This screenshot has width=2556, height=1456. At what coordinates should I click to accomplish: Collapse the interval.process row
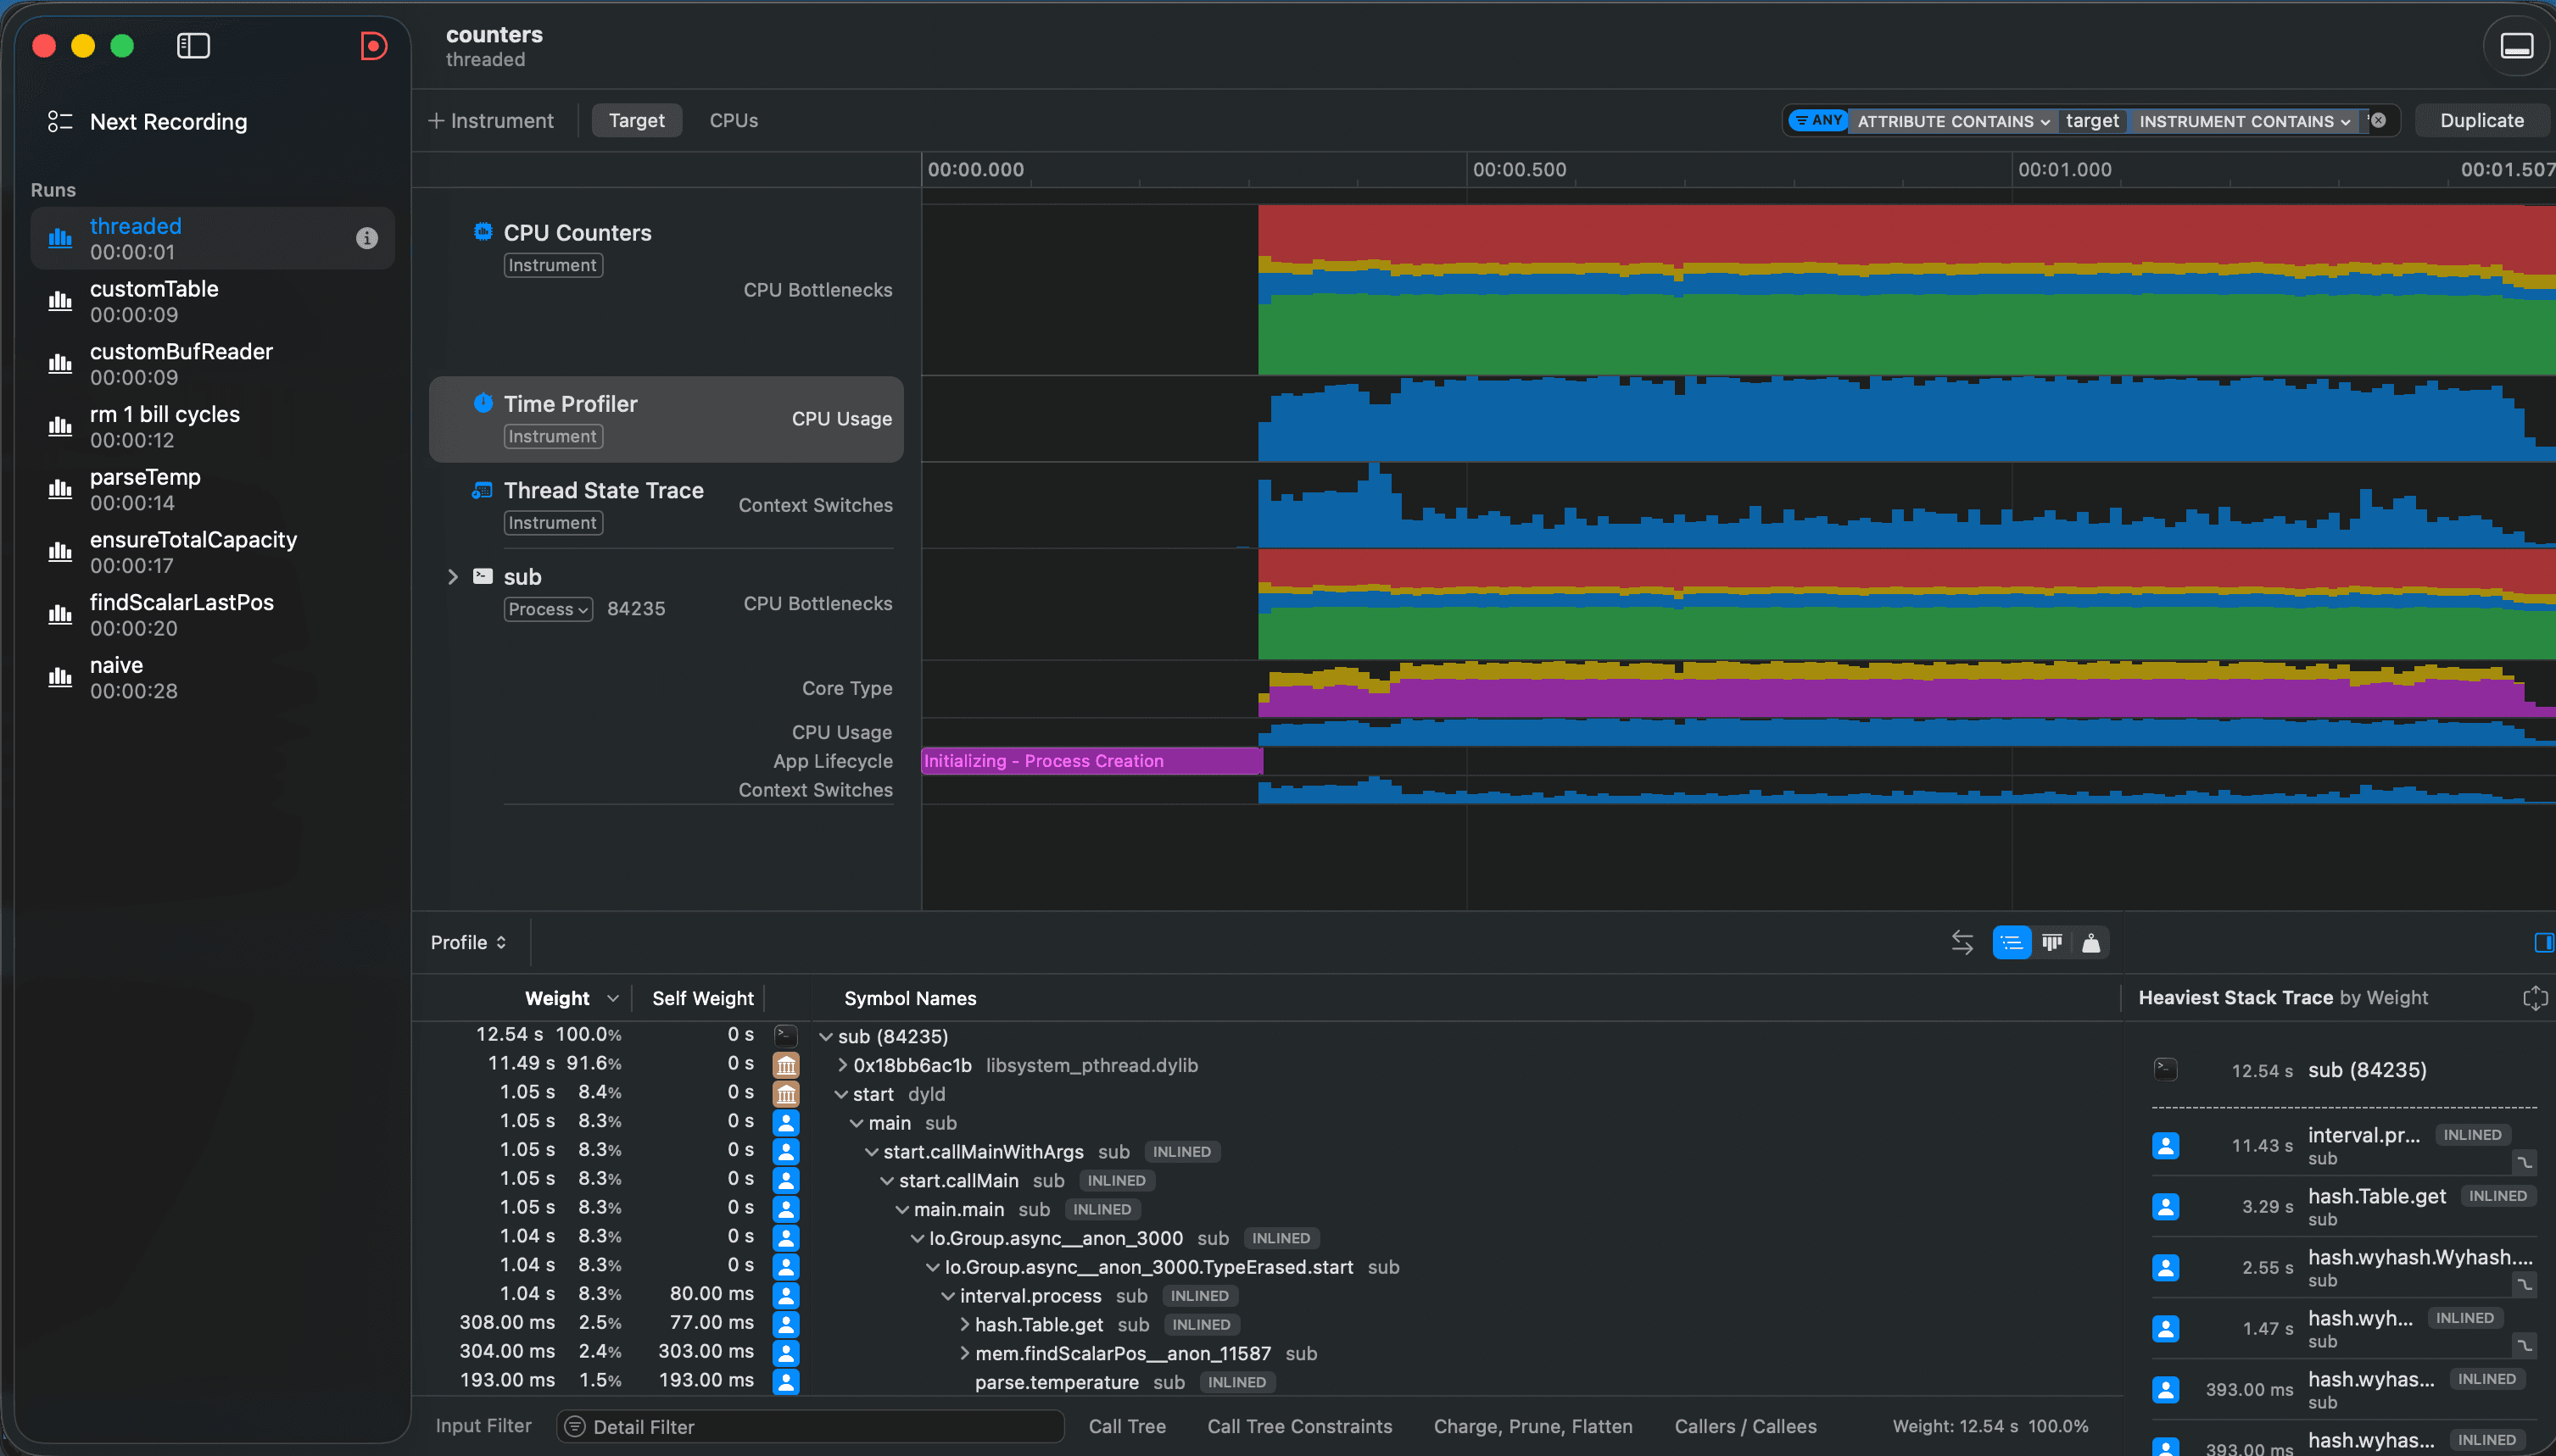[948, 1296]
